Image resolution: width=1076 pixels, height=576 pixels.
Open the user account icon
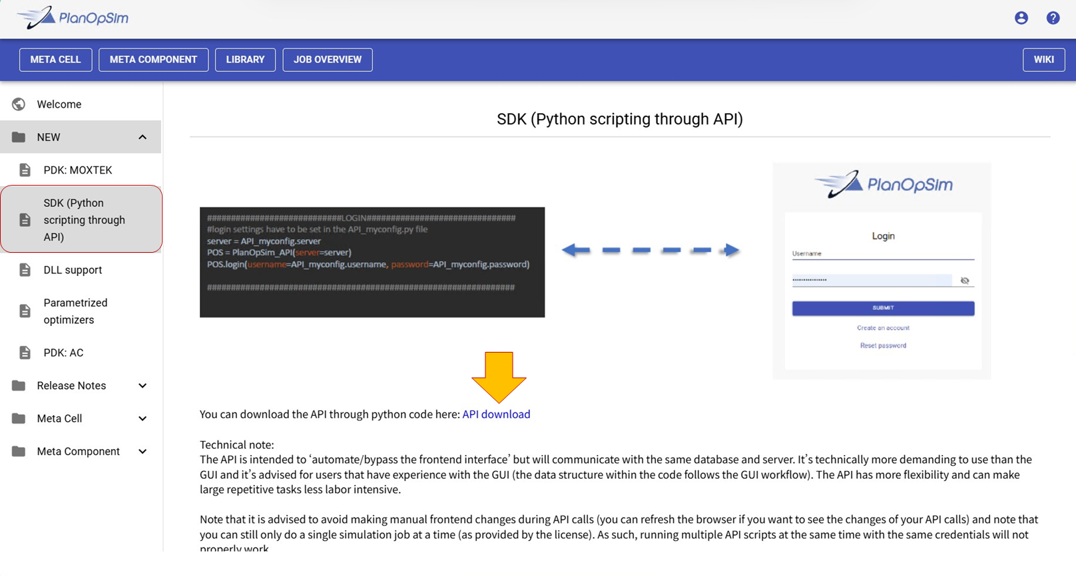1021,18
